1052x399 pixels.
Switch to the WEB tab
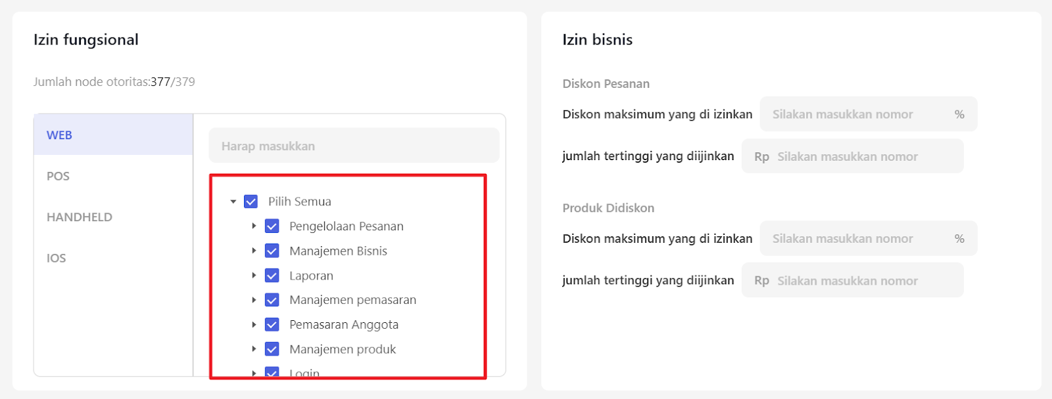[59, 135]
